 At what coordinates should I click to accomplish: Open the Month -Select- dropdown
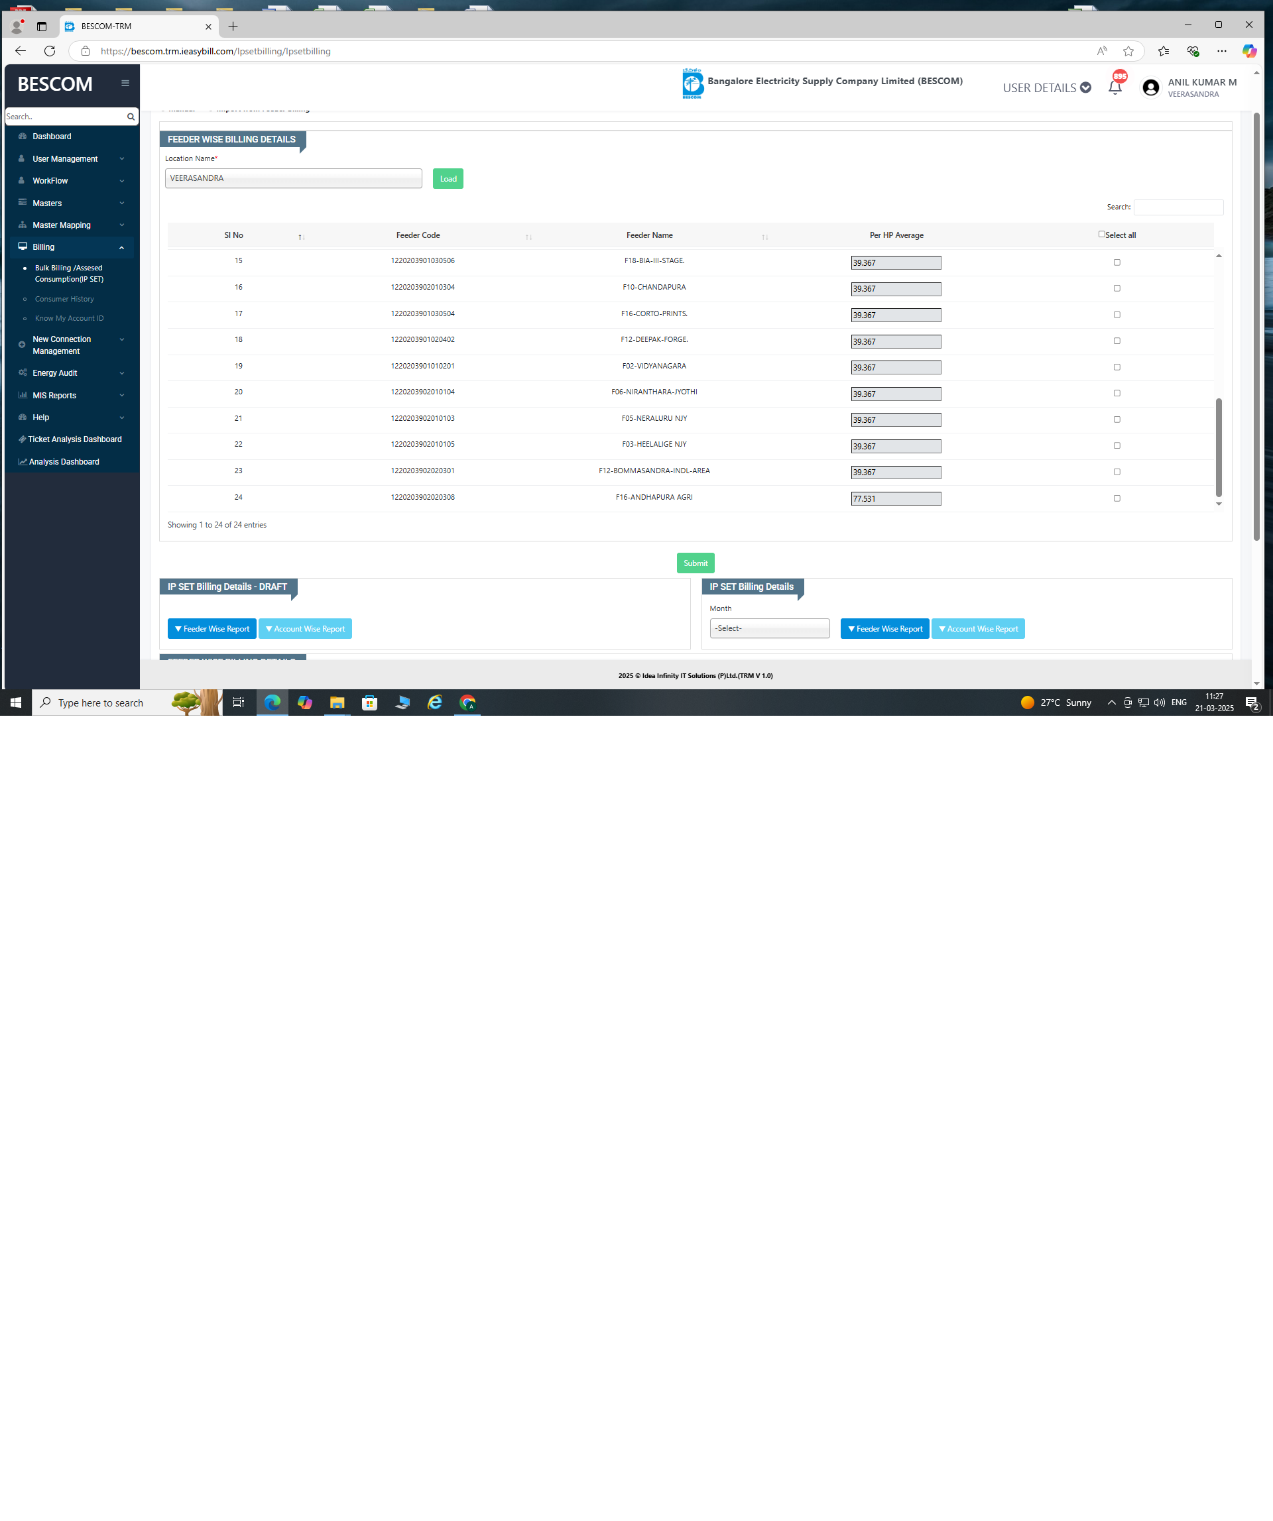point(770,628)
